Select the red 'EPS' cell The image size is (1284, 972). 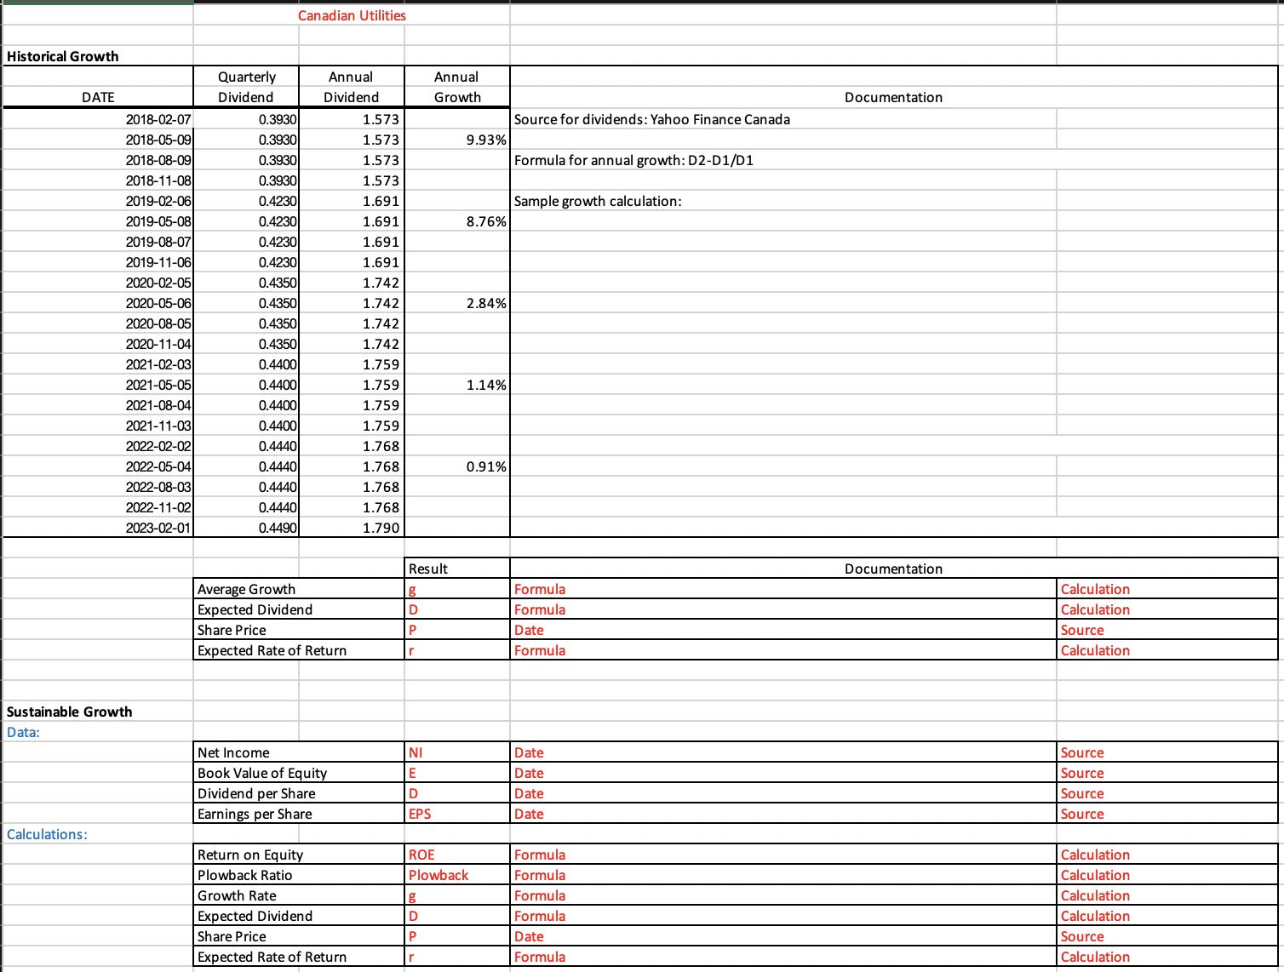457,814
